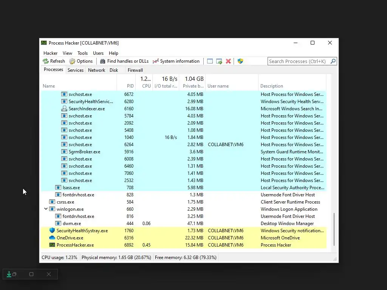
Task: Switch to the Firewall tab
Action: [x=135, y=70]
